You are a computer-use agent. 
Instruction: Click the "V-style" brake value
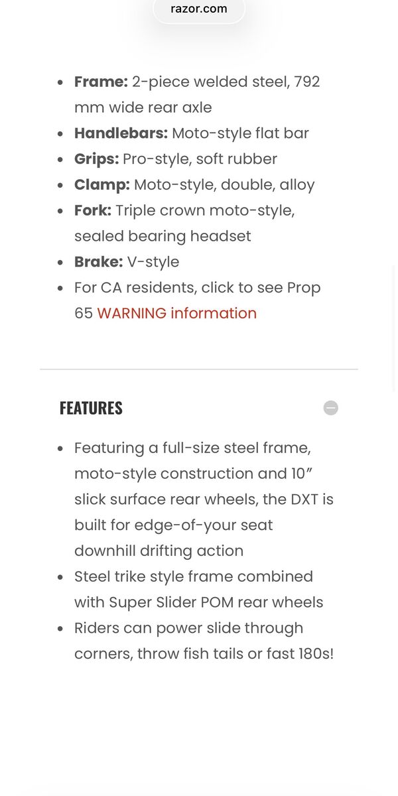pyautogui.click(x=153, y=262)
